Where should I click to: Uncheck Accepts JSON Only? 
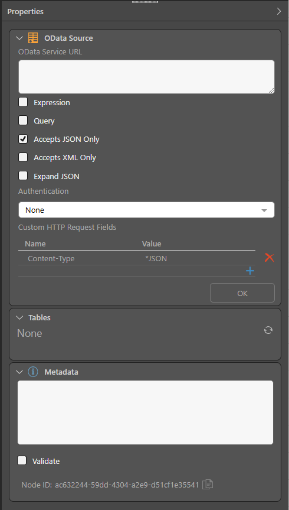(x=23, y=139)
